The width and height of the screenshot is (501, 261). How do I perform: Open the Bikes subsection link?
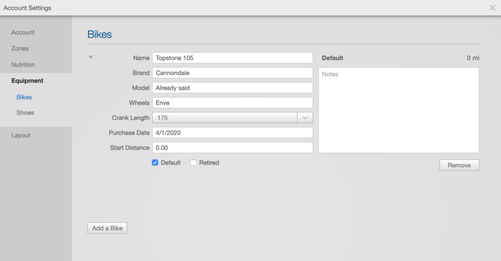click(x=24, y=97)
